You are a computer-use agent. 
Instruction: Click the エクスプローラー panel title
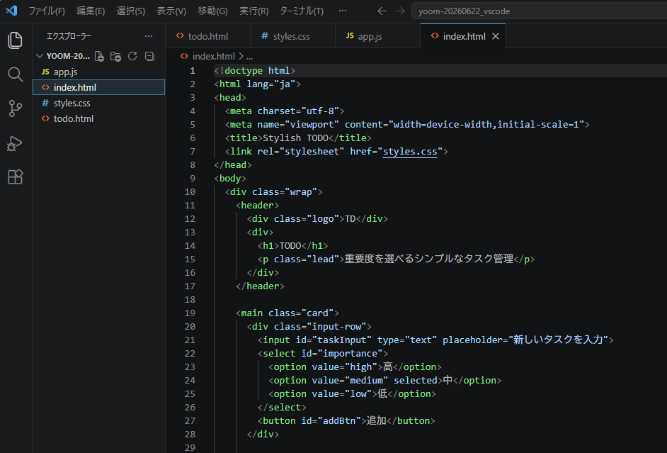click(69, 36)
